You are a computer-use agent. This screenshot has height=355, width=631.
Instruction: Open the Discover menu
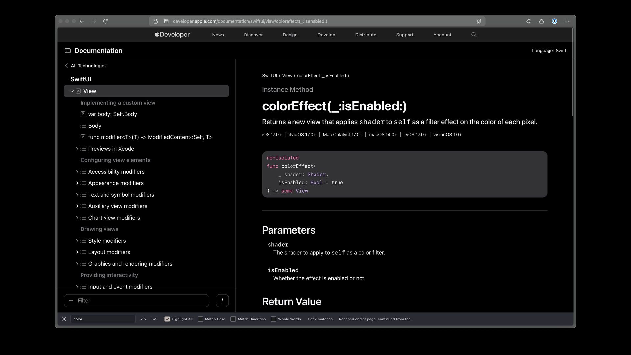(253, 35)
